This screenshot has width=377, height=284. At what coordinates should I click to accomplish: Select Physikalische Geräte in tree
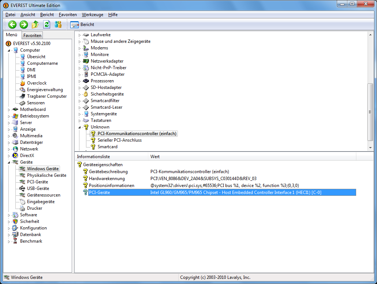tap(46, 175)
